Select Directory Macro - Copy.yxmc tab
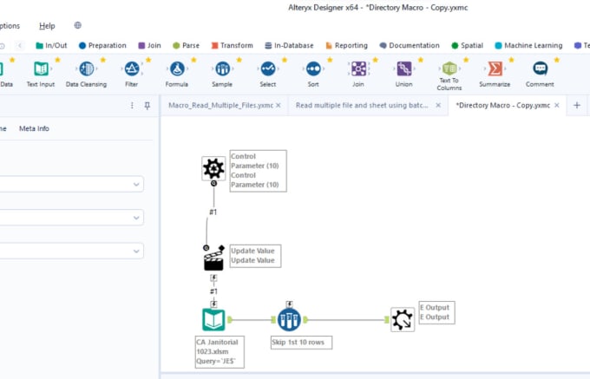 pyautogui.click(x=502, y=106)
